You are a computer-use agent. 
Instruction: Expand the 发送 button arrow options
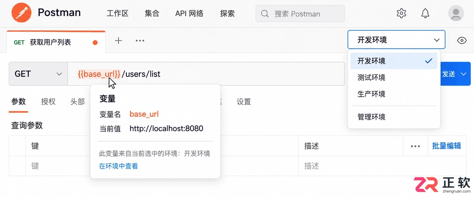pyautogui.click(x=463, y=74)
